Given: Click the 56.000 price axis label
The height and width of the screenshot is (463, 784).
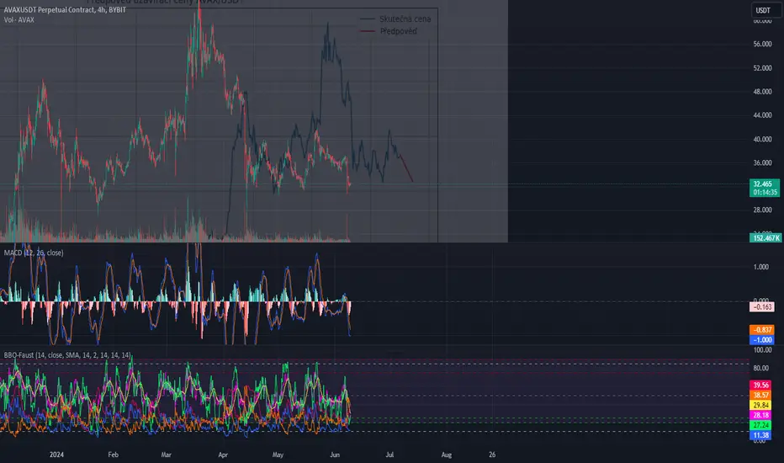Looking at the screenshot, I should point(762,44).
